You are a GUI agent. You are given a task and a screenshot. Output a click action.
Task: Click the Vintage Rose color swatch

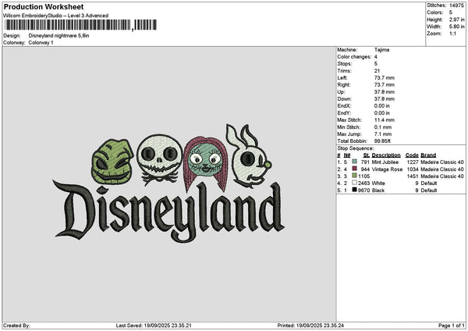click(x=355, y=169)
